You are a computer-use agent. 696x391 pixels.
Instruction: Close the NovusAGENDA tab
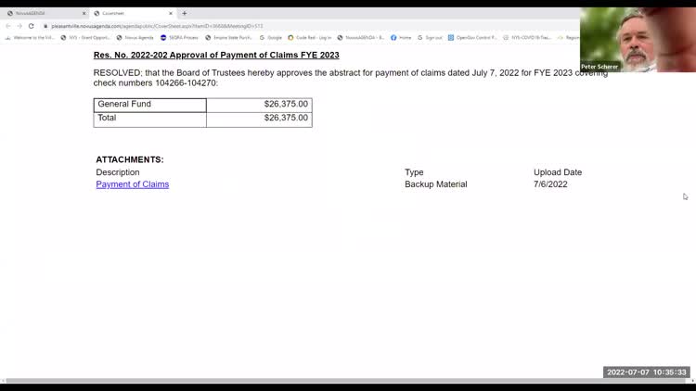pos(84,13)
